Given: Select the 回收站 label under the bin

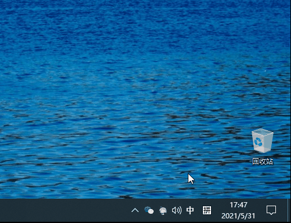Looking at the screenshot, I should [263, 162].
